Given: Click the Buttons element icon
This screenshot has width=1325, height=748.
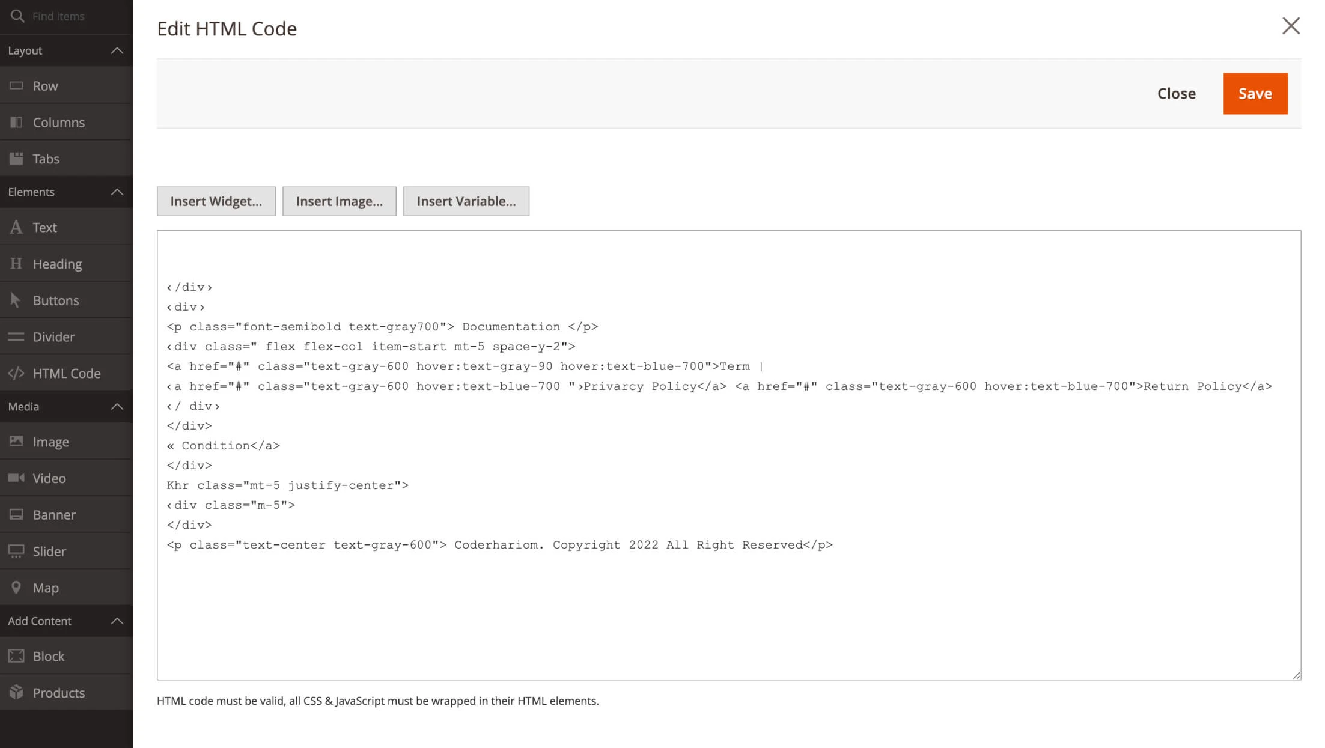Looking at the screenshot, I should click(16, 299).
